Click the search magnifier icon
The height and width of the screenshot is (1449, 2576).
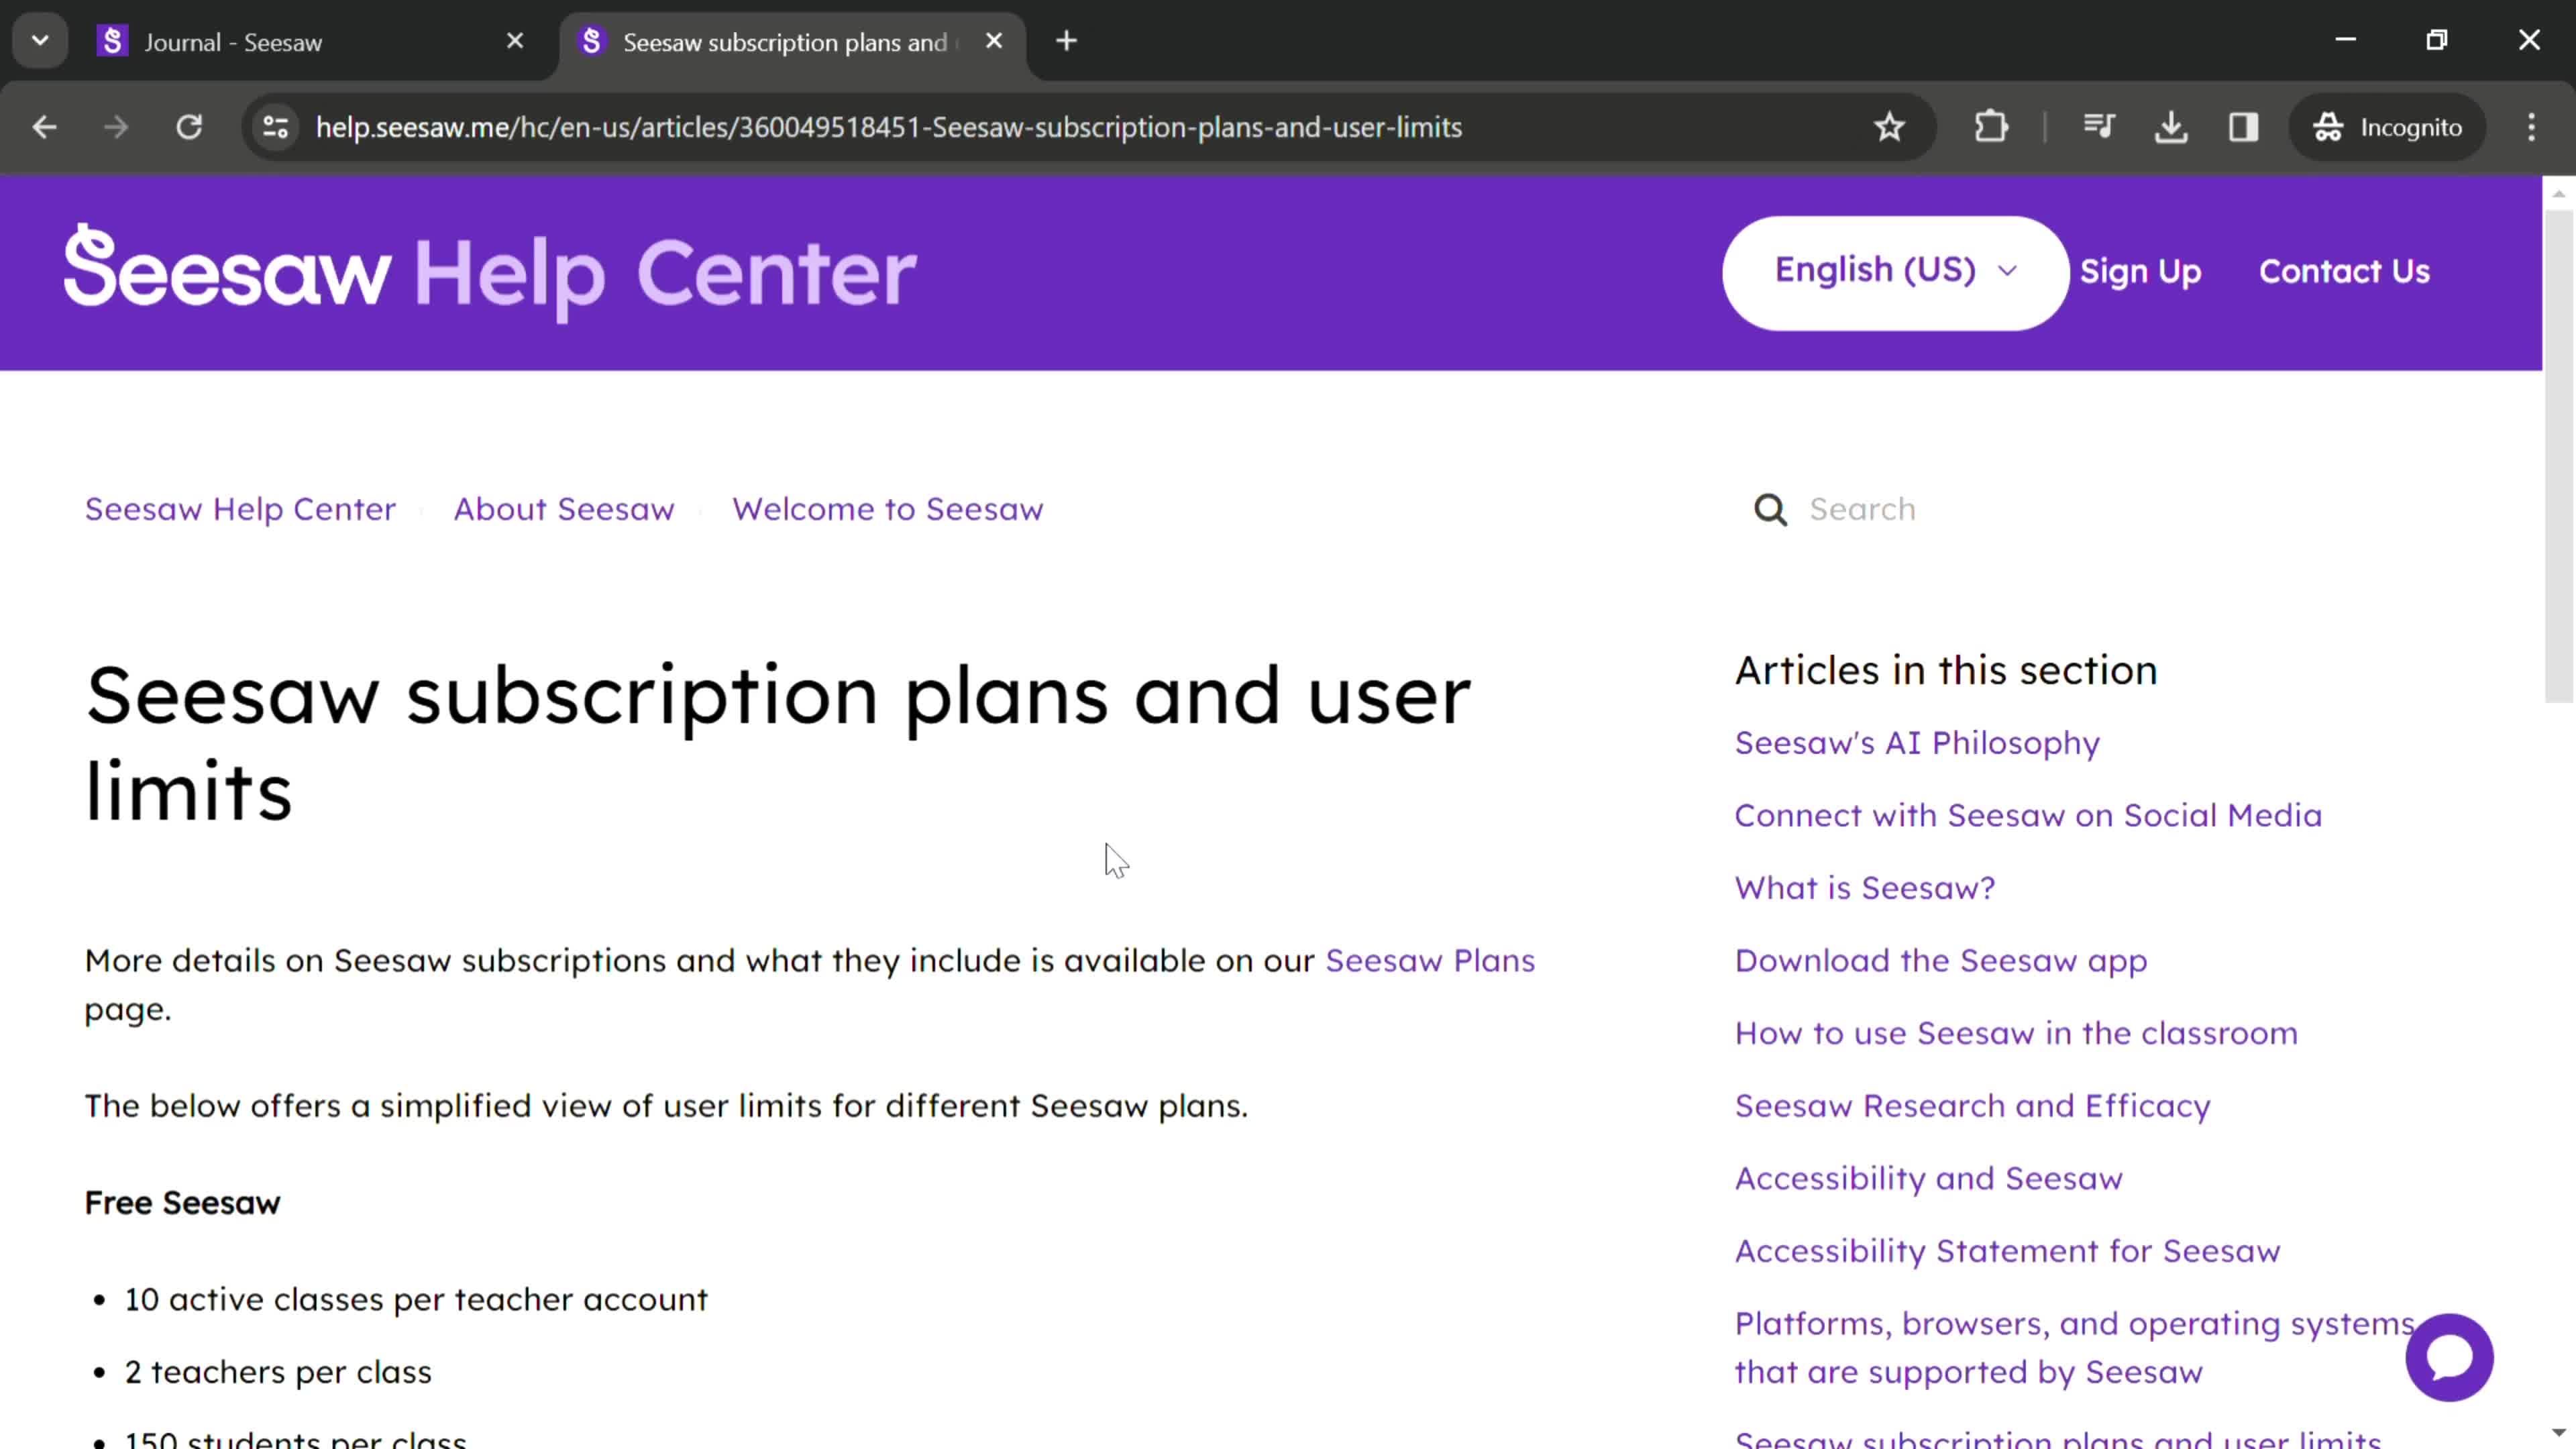[1770, 509]
